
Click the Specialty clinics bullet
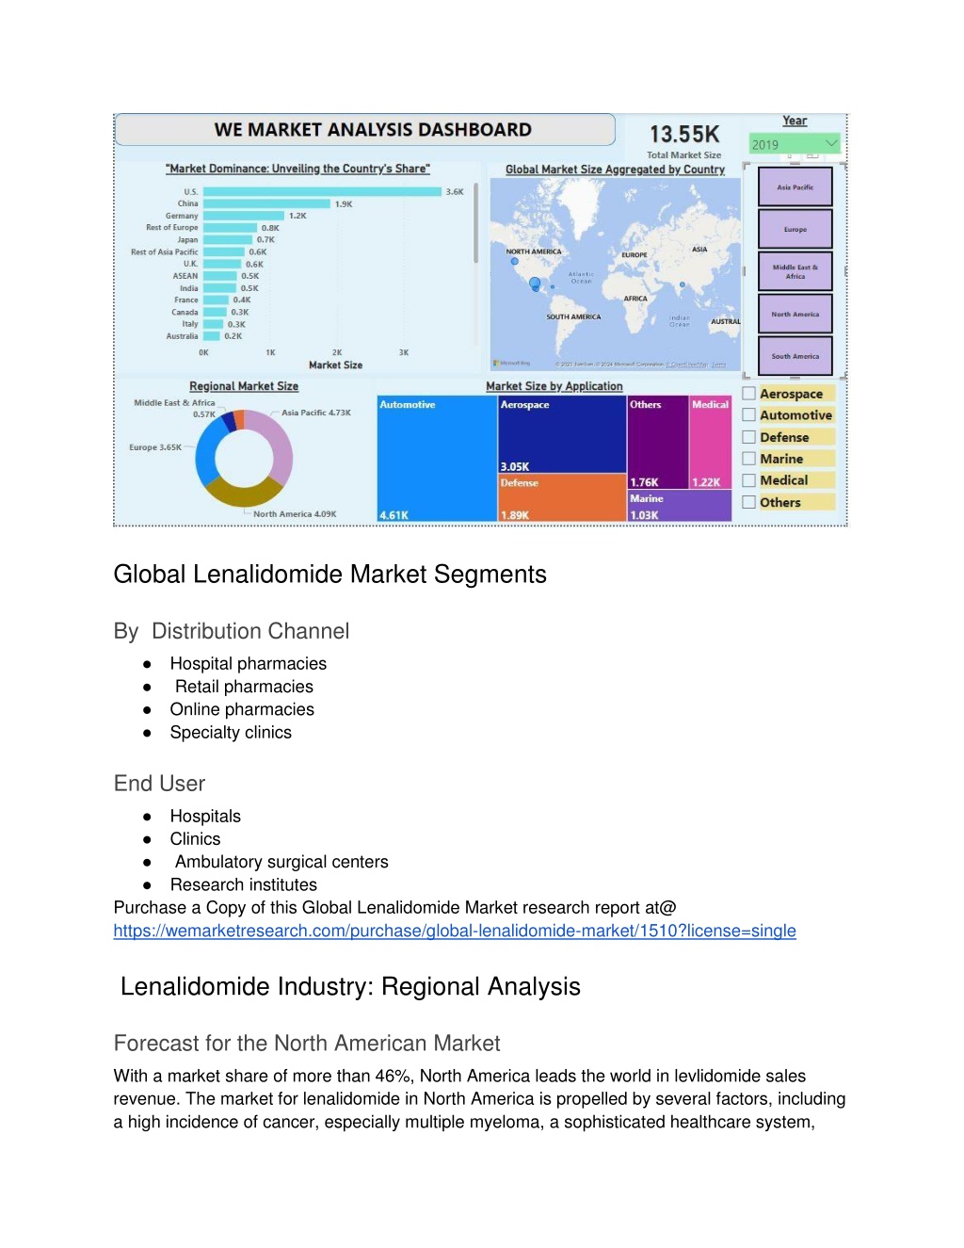(x=231, y=732)
